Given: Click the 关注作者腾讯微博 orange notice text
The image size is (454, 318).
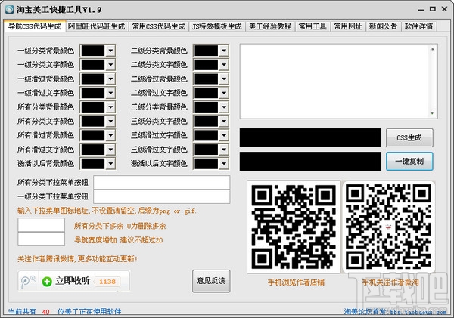Looking at the screenshot, I should pyautogui.click(x=77, y=259).
